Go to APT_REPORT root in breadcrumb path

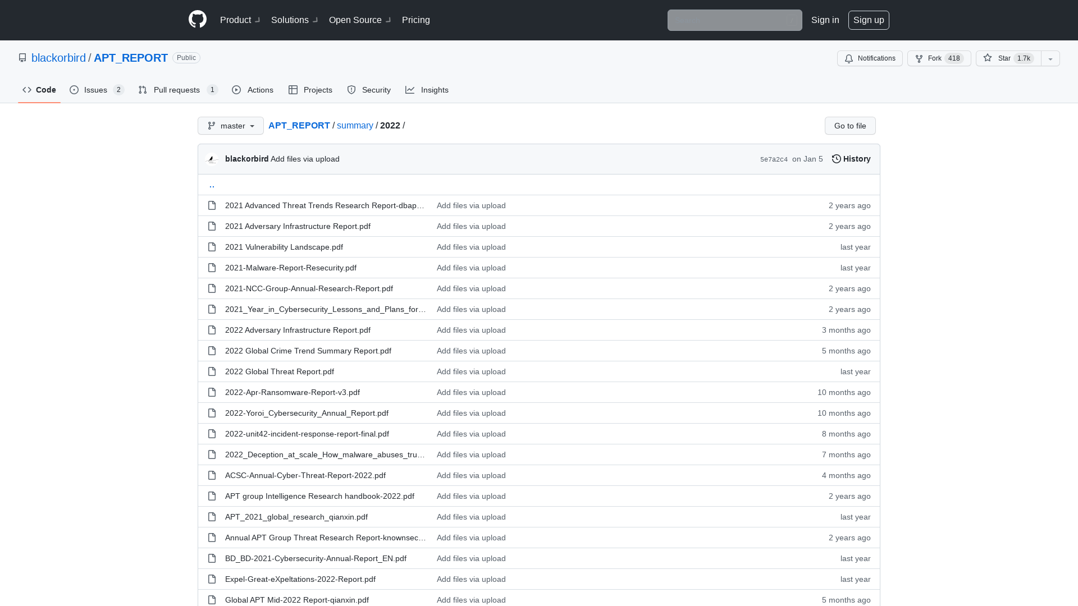point(299,125)
